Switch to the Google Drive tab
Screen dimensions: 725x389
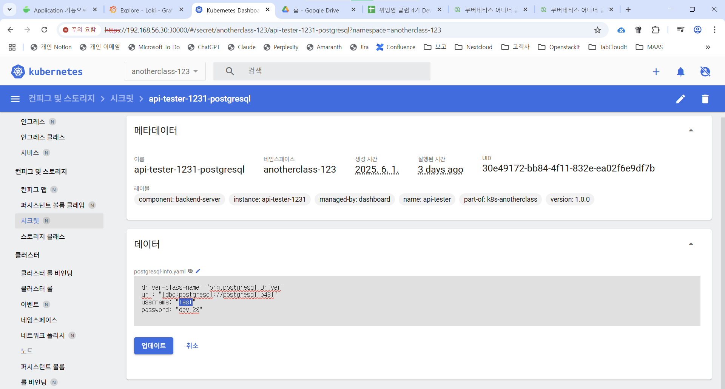(316, 10)
